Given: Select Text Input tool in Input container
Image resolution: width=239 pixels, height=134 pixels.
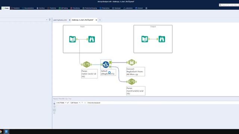Looking at the screenshot, I should click(72, 39).
